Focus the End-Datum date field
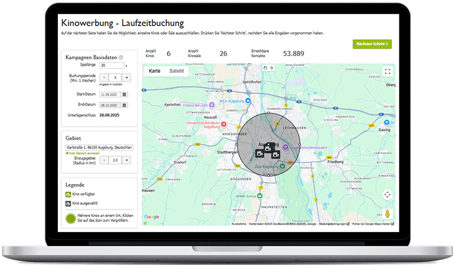Image resolution: width=454 pixels, height=265 pixels. coord(111,105)
